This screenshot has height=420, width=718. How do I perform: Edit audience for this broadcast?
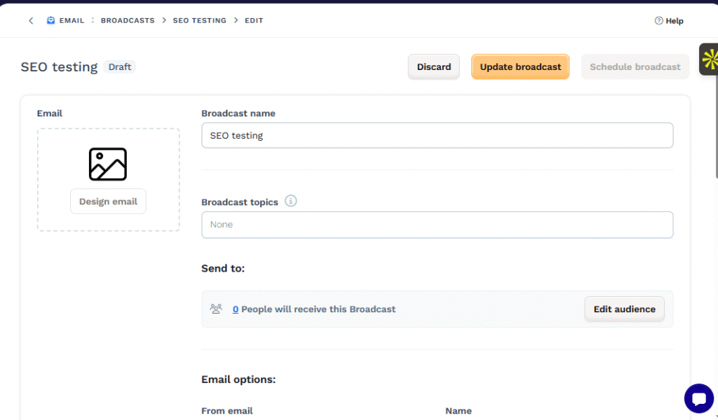point(624,309)
